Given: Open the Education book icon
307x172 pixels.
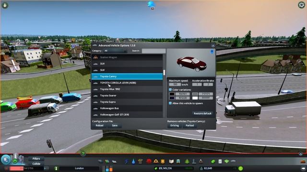Looking at the screenshot, I should [x=171, y=161].
